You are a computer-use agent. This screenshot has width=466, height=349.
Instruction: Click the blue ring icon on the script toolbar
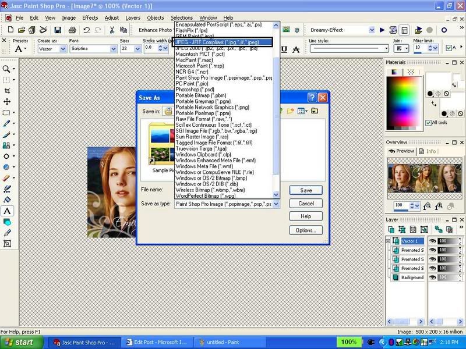point(444,30)
